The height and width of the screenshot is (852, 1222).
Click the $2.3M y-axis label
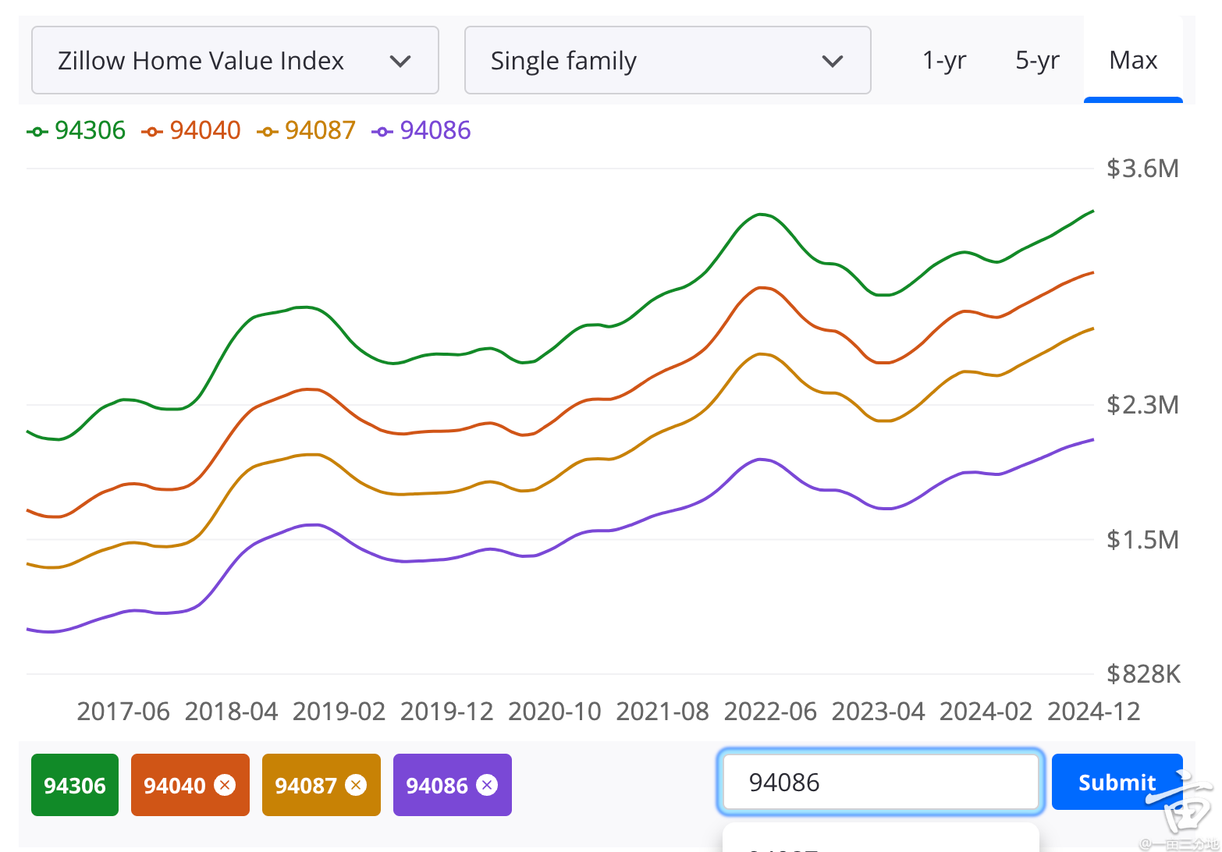coord(1142,405)
